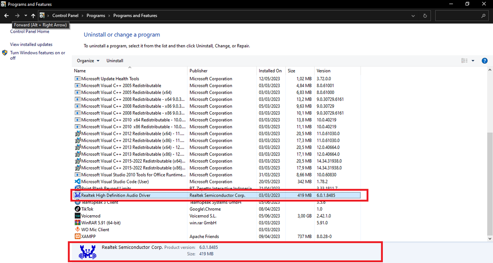Click the search magnifier icon
Screen dimensions: 493x263
(x=484, y=16)
